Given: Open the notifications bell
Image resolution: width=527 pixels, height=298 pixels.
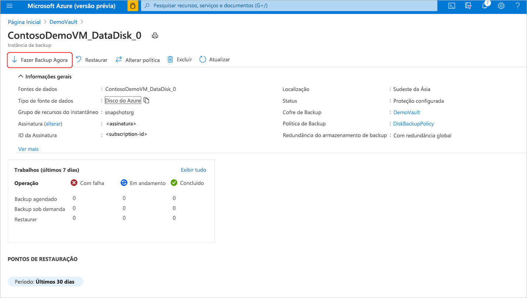Looking at the screenshot, I should 485,6.
